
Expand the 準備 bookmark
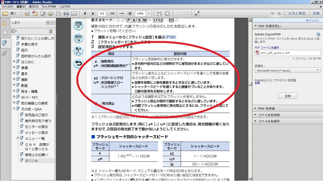tap(14, 67)
